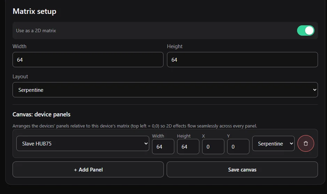The image size is (327, 194).
Task: Open the panel row's Serpentine layout dropdown
Action: 273,143
